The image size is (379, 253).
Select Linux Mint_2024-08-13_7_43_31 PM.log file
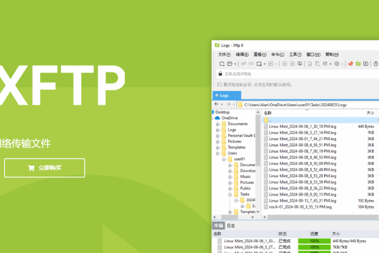coord(302,201)
